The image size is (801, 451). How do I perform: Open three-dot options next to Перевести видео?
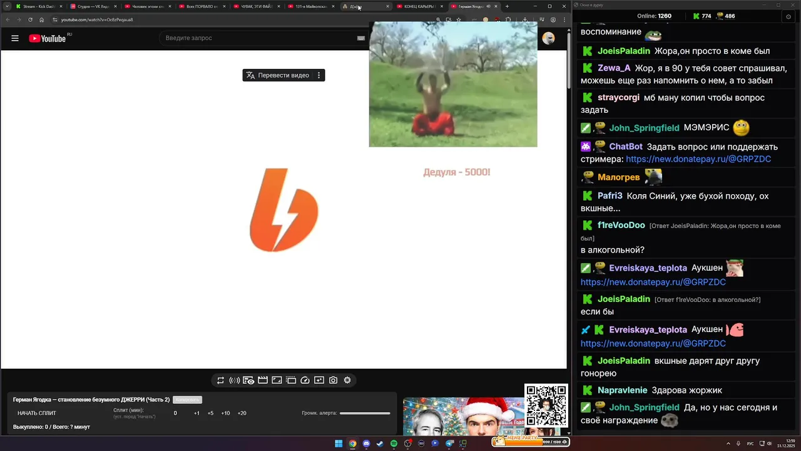(x=319, y=75)
